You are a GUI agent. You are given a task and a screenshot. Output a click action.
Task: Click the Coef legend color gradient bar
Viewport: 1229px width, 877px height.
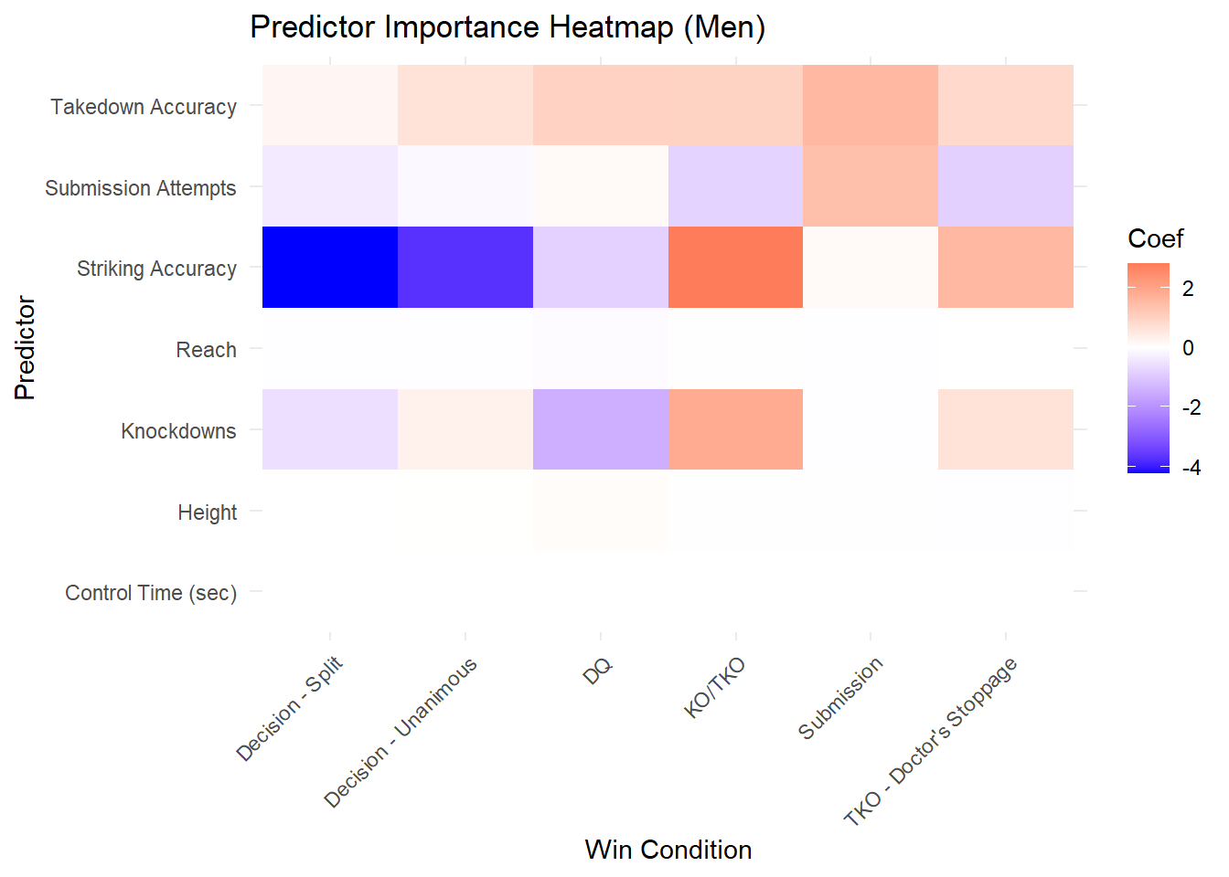click(x=1148, y=367)
